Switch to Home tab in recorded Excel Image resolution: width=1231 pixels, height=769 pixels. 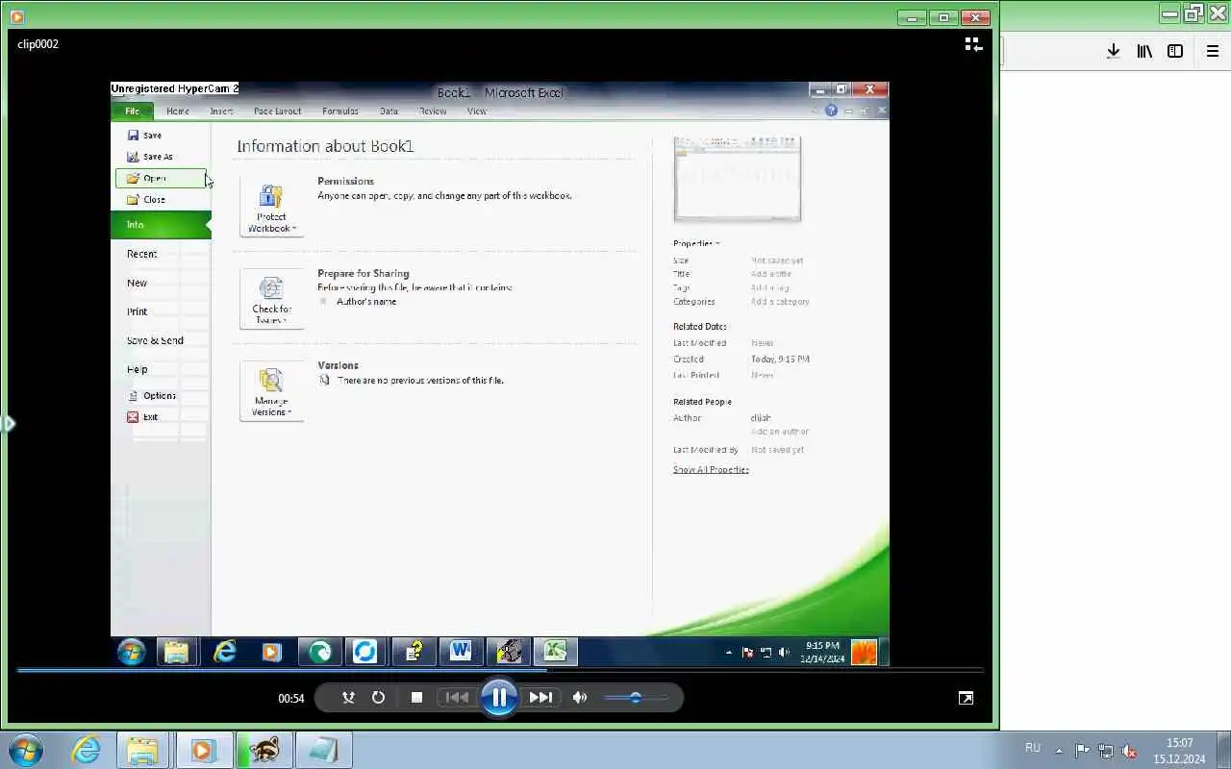point(178,112)
